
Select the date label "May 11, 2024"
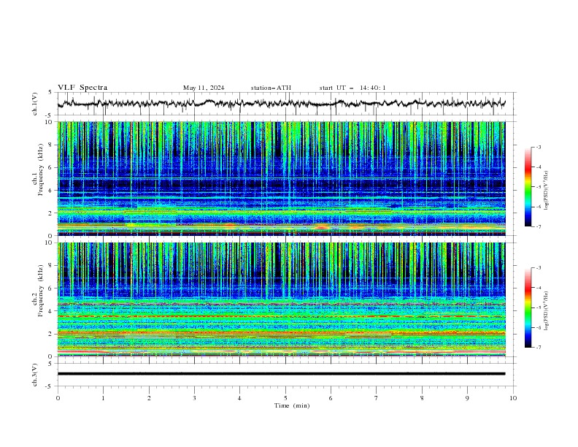tap(204, 88)
